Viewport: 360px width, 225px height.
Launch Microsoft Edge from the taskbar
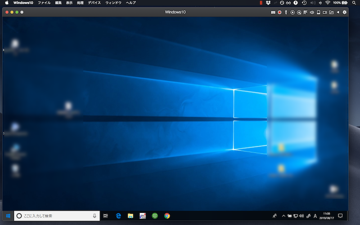click(x=119, y=216)
